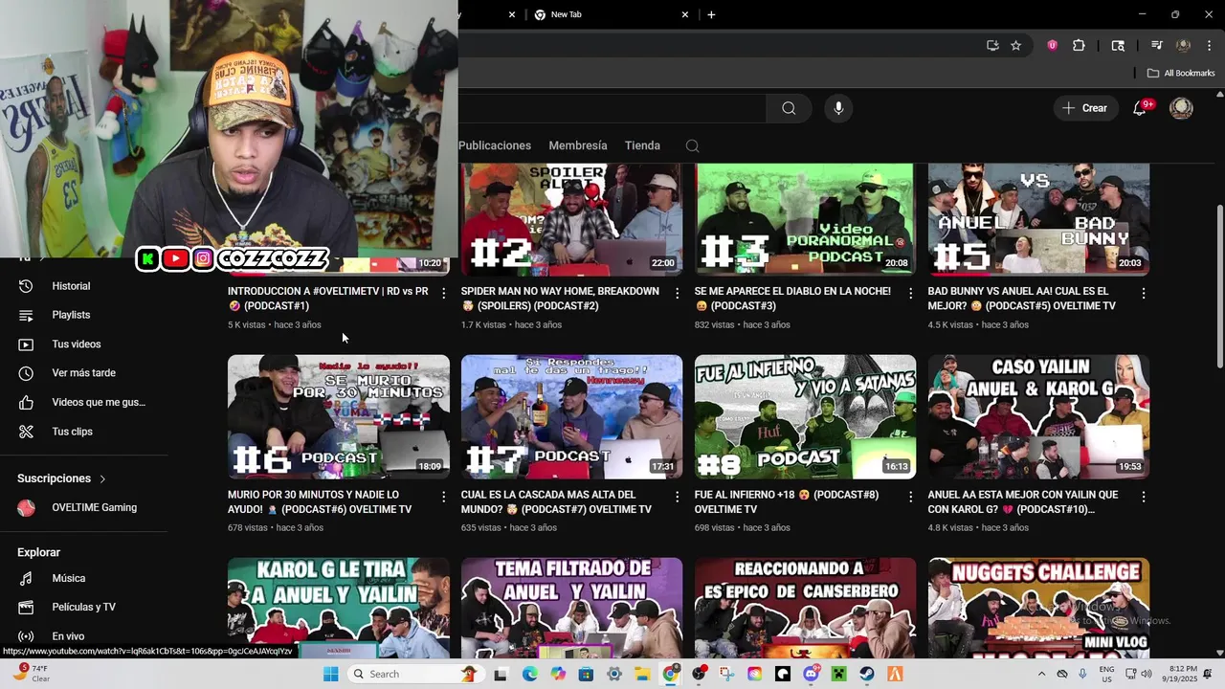Open options menu for PODCAST#2 Spider Man video
The height and width of the screenshot is (689, 1225).
pyautogui.click(x=677, y=293)
